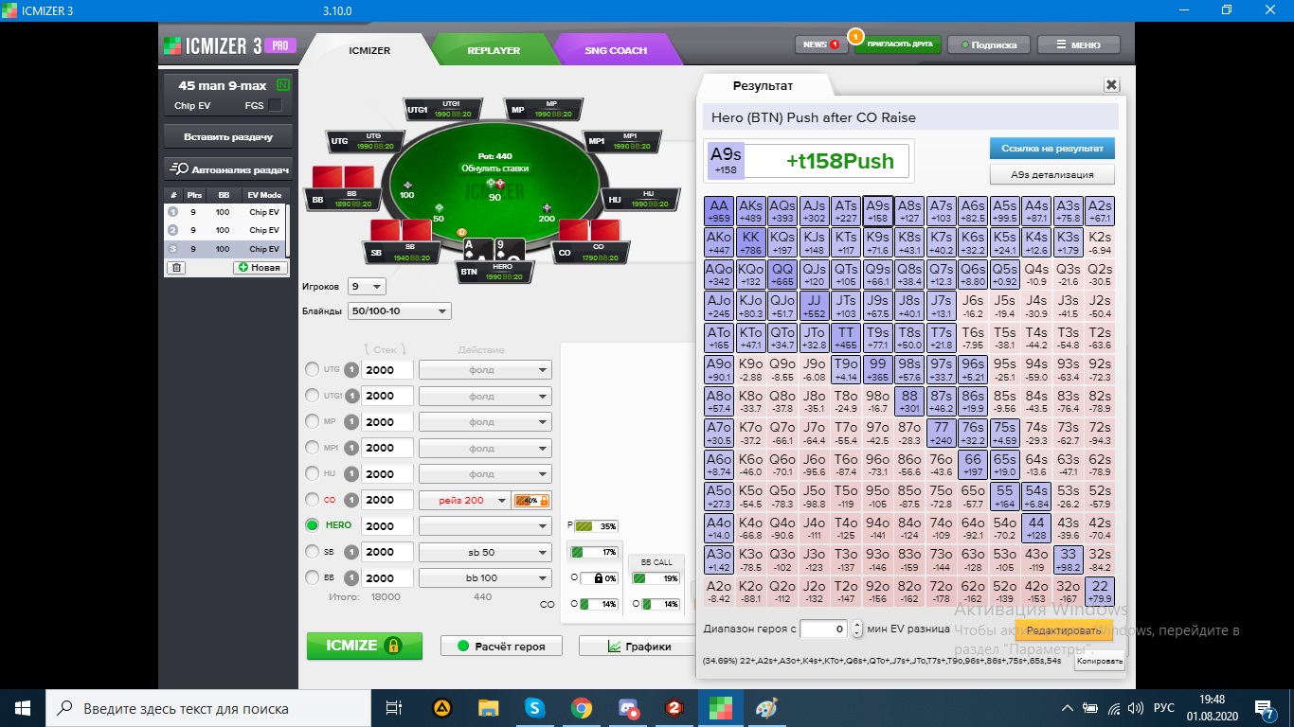This screenshot has width=1294, height=727.
Task: Select hero's Nine of spades card
Action: click(508, 250)
